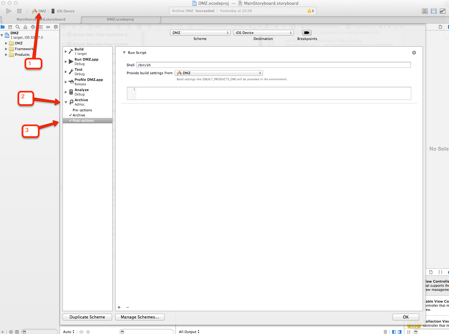Toggle quick look eye icon in debug bar
This screenshot has width=449, height=334.
click(x=82, y=332)
